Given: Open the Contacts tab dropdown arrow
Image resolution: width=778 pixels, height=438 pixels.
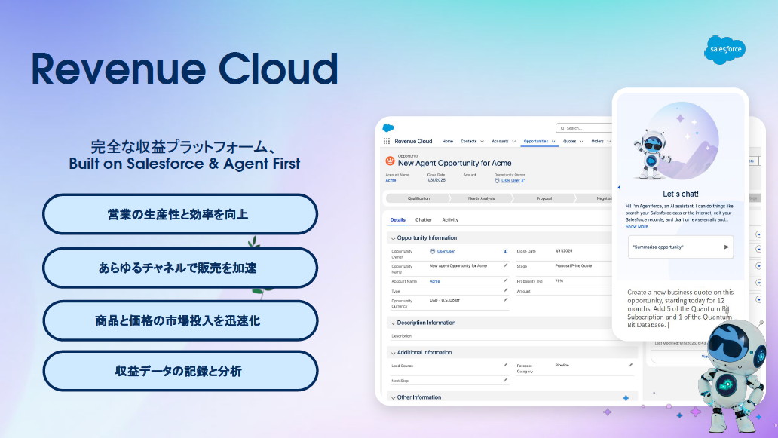Looking at the screenshot, I should (482, 142).
